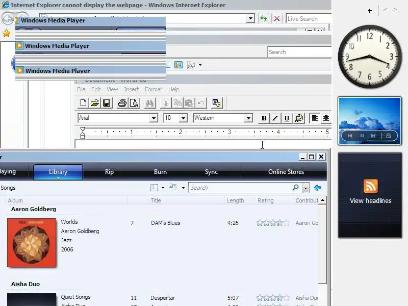This screenshot has width=408, height=306.
Task: Click the Internet Explorer Refresh icon
Action: pyautogui.click(x=264, y=18)
